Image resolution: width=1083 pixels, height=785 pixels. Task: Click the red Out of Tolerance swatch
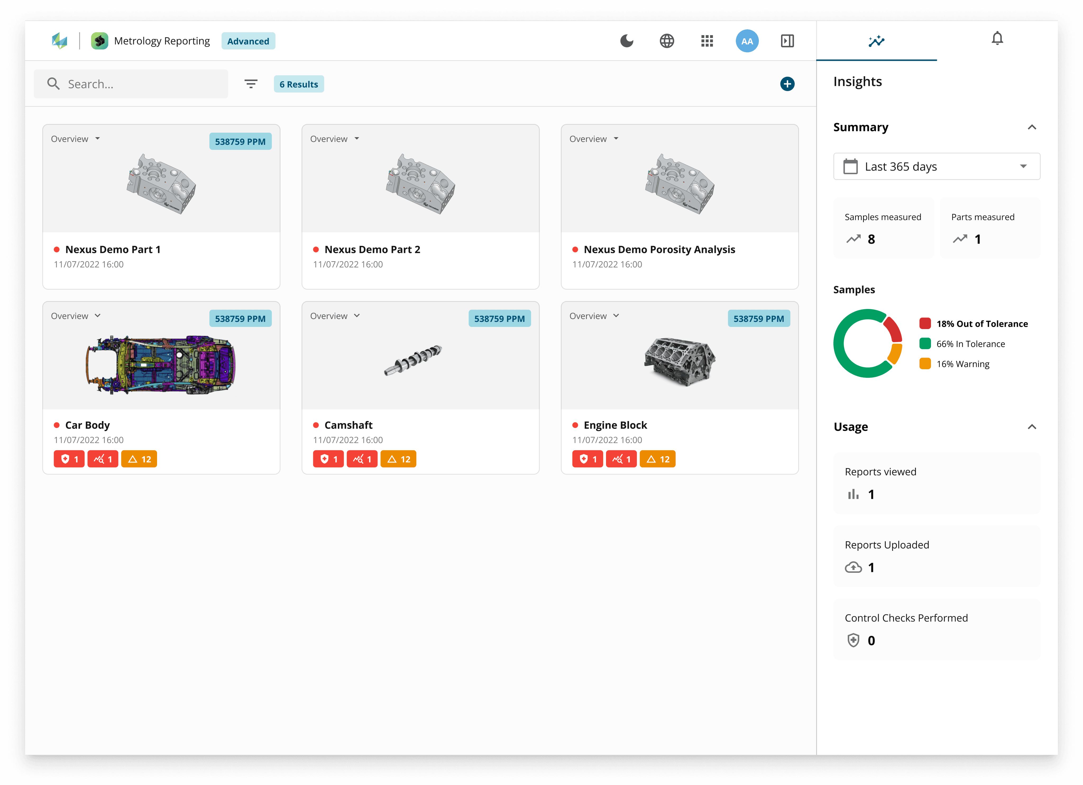pos(925,324)
